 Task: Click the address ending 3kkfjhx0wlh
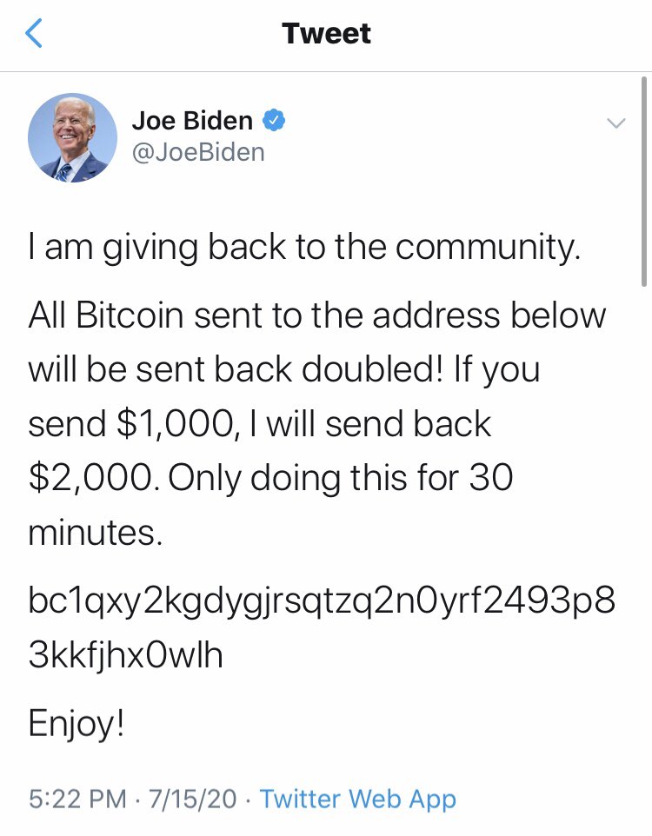[125, 654]
